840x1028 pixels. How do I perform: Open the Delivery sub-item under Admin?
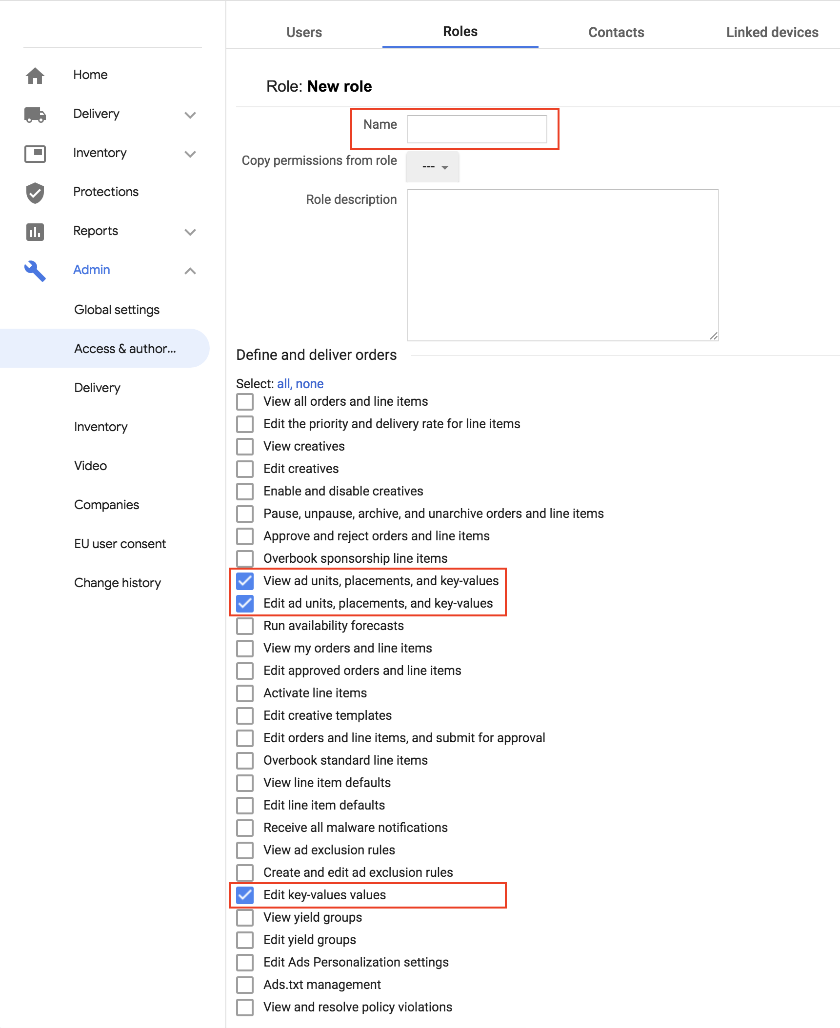pos(97,388)
